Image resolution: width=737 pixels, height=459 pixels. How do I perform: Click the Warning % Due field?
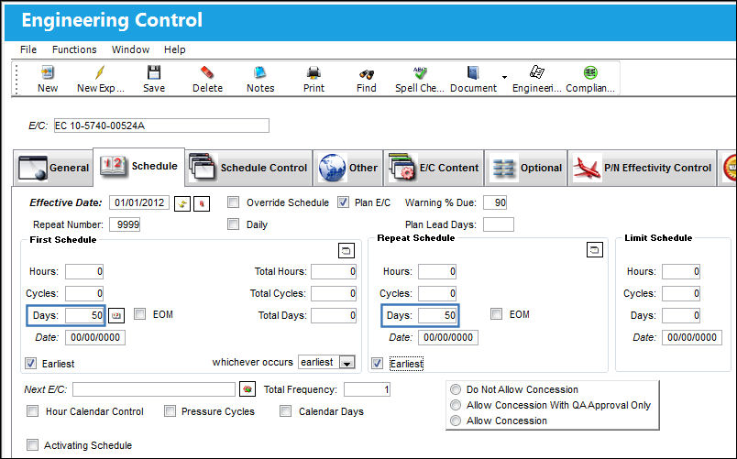[x=495, y=202]
